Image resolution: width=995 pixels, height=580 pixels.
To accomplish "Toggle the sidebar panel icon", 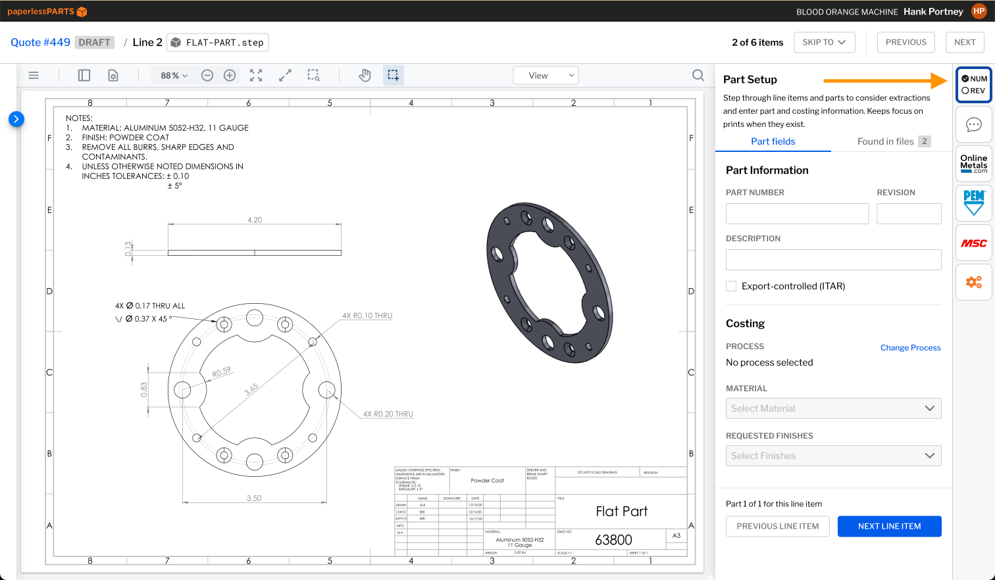I will [84, 76].
